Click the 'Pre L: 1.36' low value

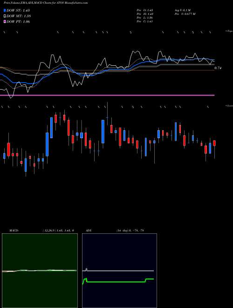tap(145, 18)
